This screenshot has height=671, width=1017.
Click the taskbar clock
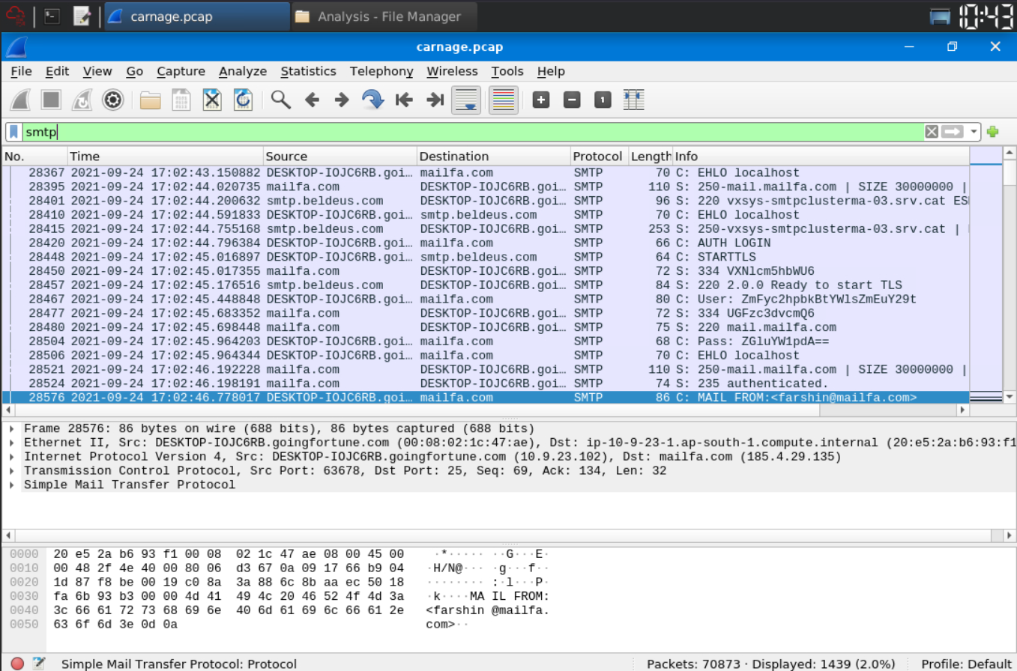coord(985,16)
